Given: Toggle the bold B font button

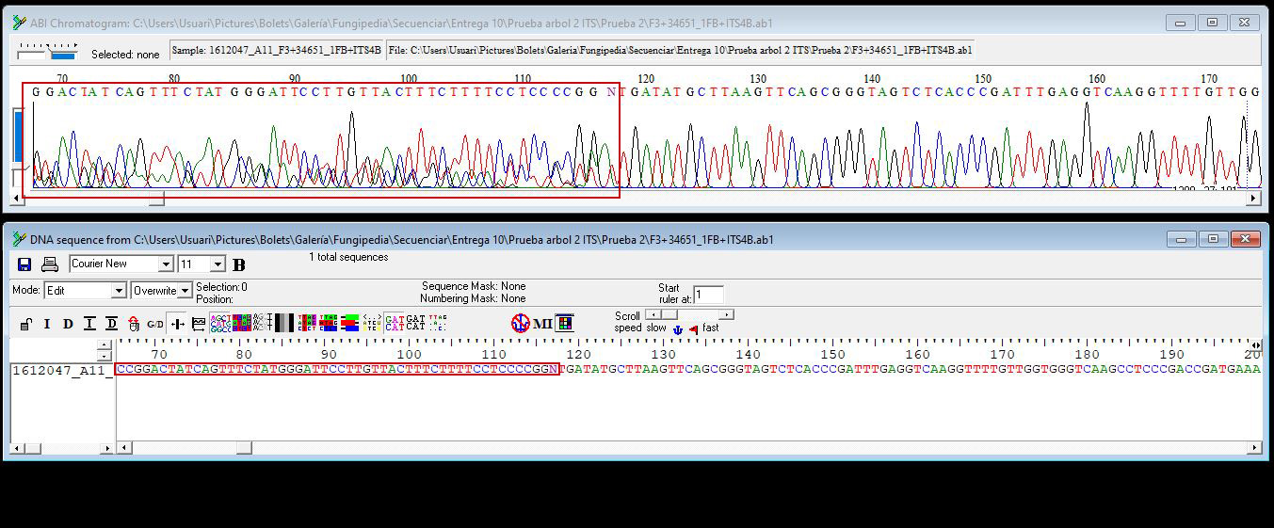Looking at the screenshot, I should 238,265.
